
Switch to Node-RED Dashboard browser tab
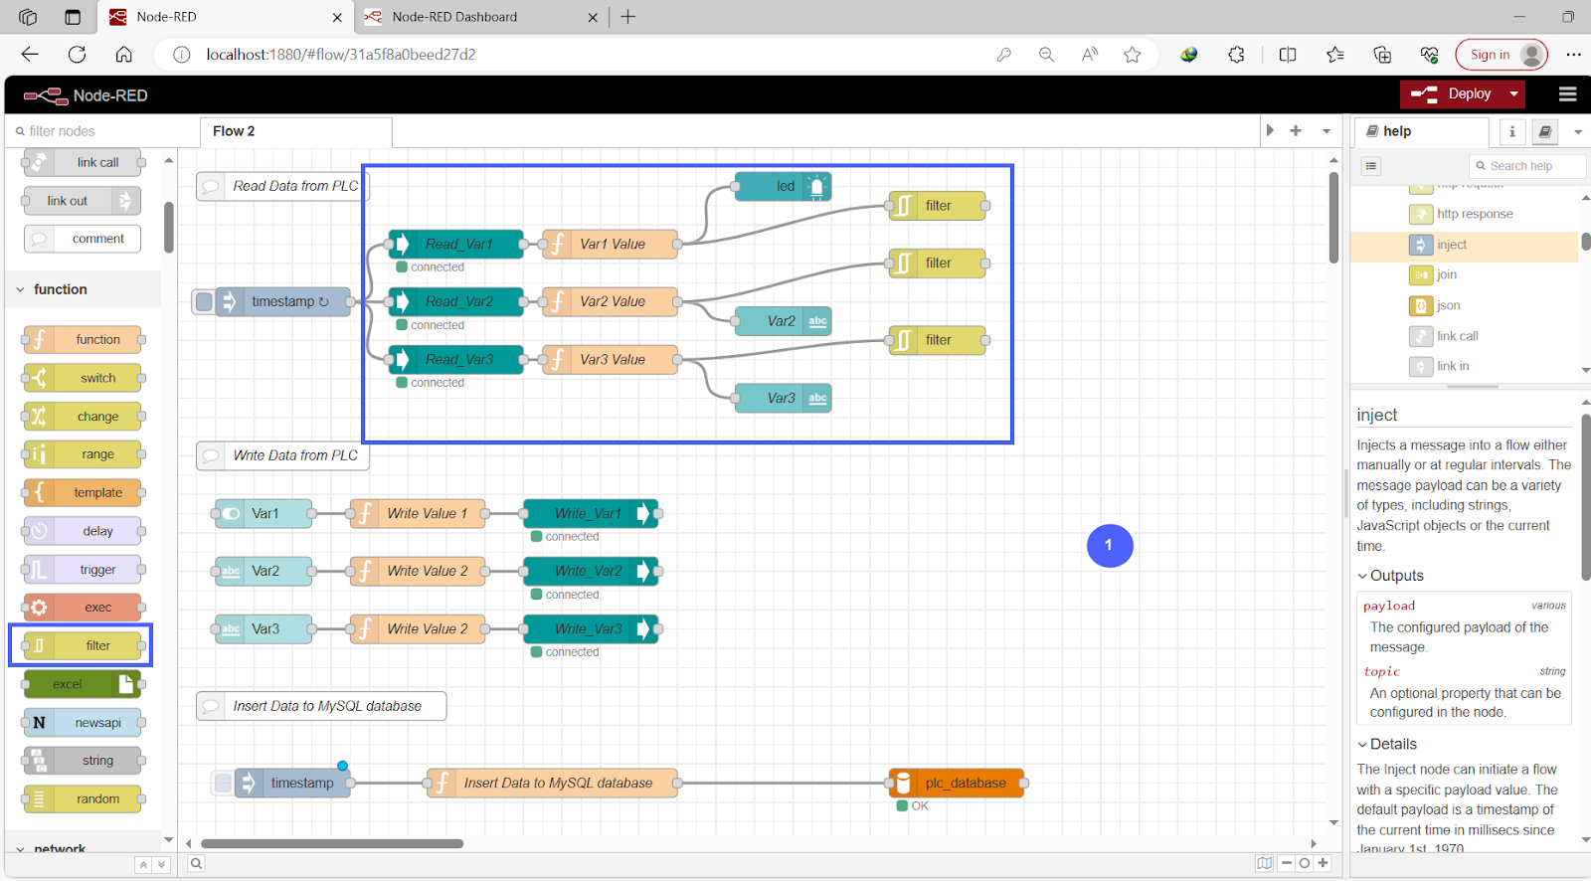480,17
